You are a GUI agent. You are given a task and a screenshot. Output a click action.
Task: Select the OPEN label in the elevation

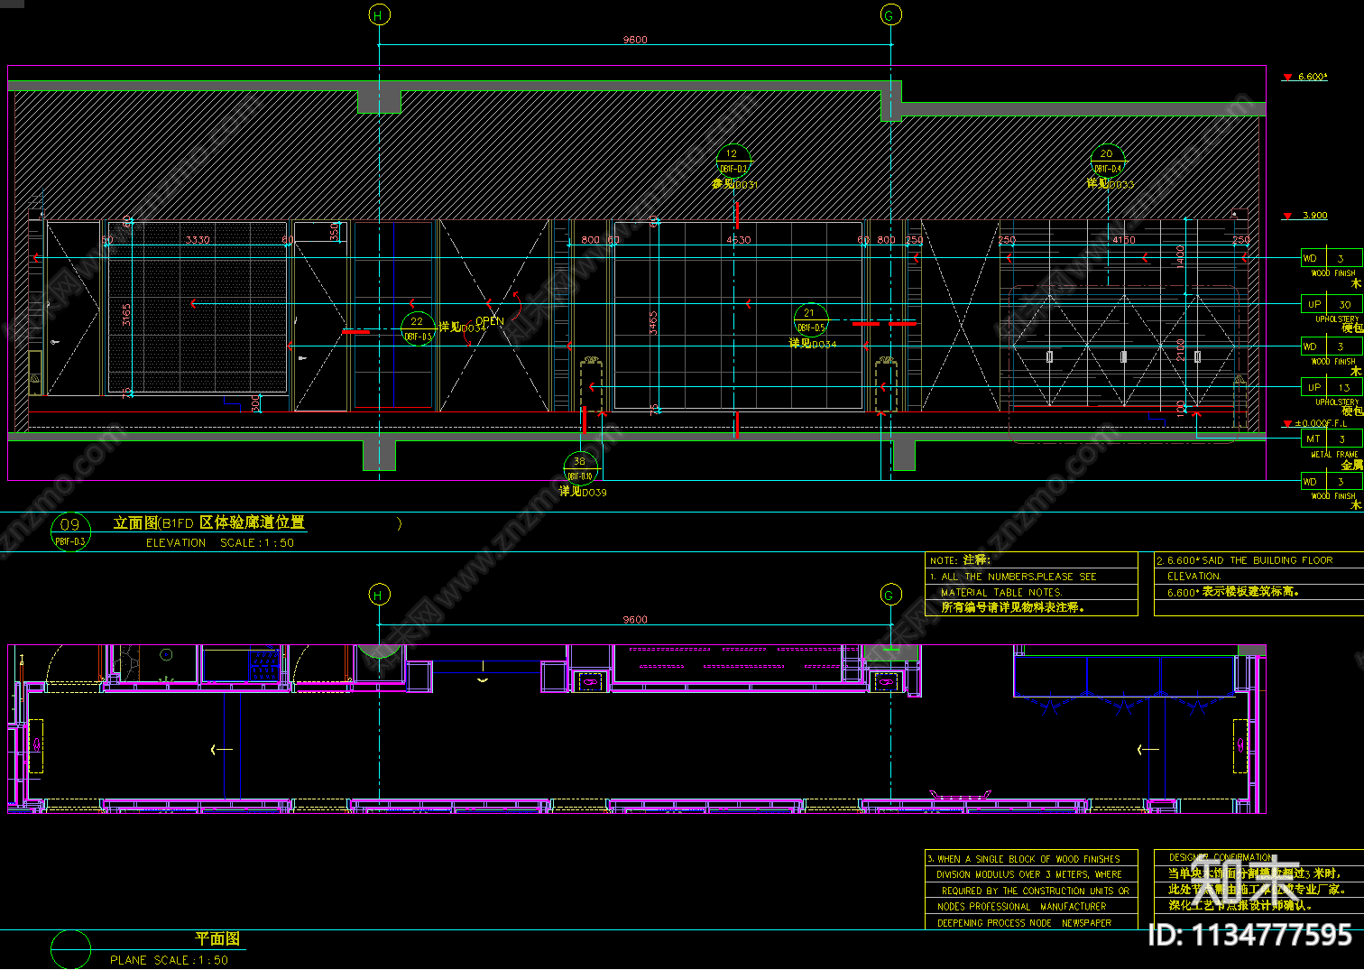[490, 321]
